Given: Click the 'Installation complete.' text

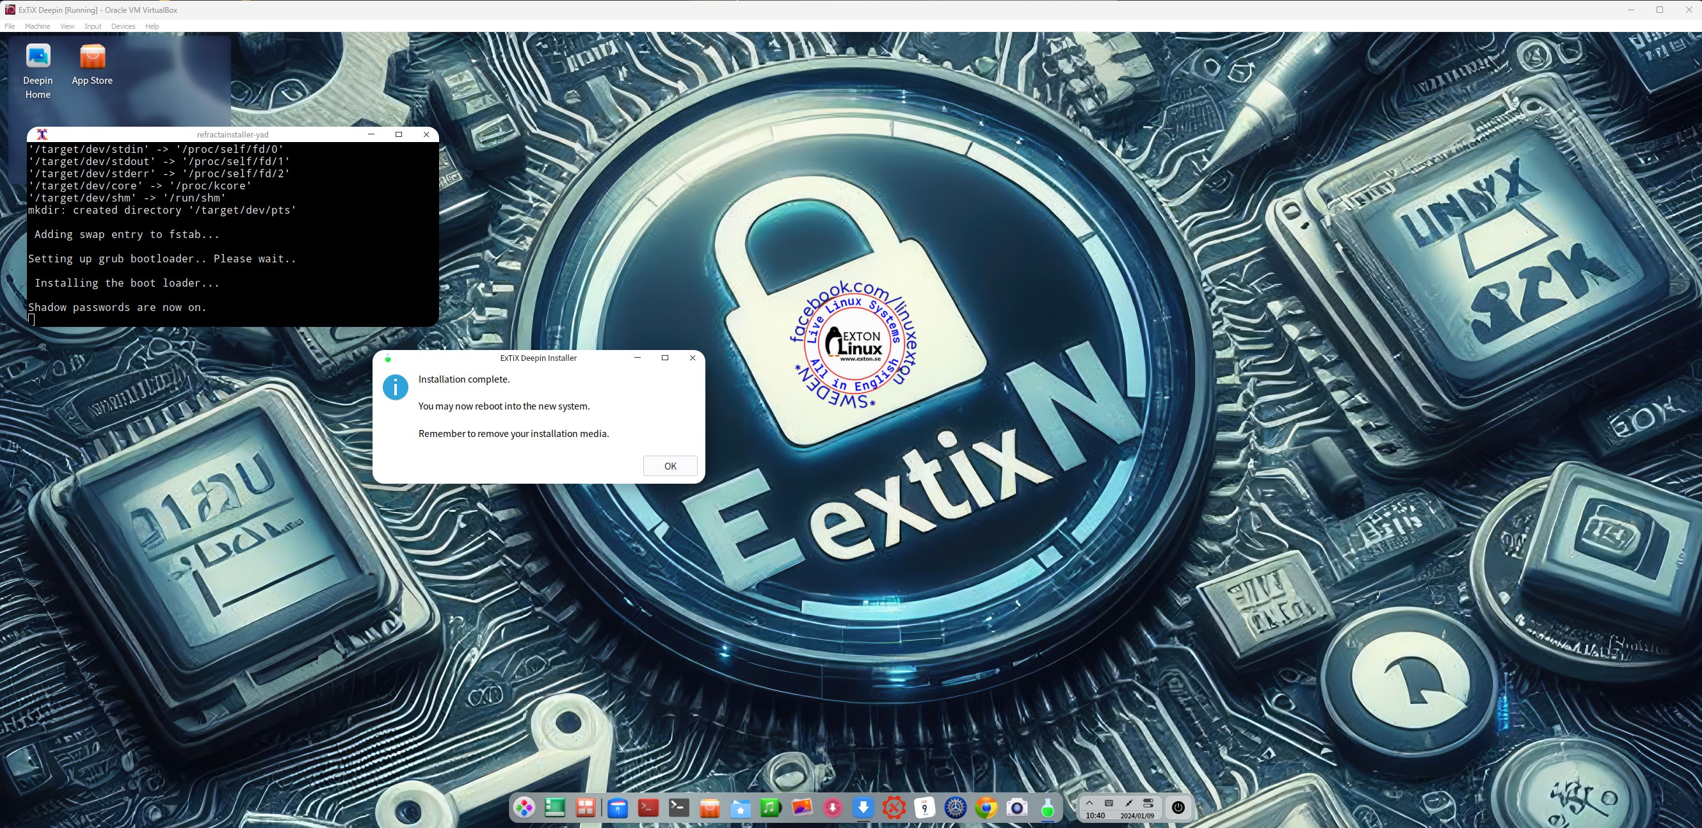Looking at the screenshot, I should [x=464, y=379].
